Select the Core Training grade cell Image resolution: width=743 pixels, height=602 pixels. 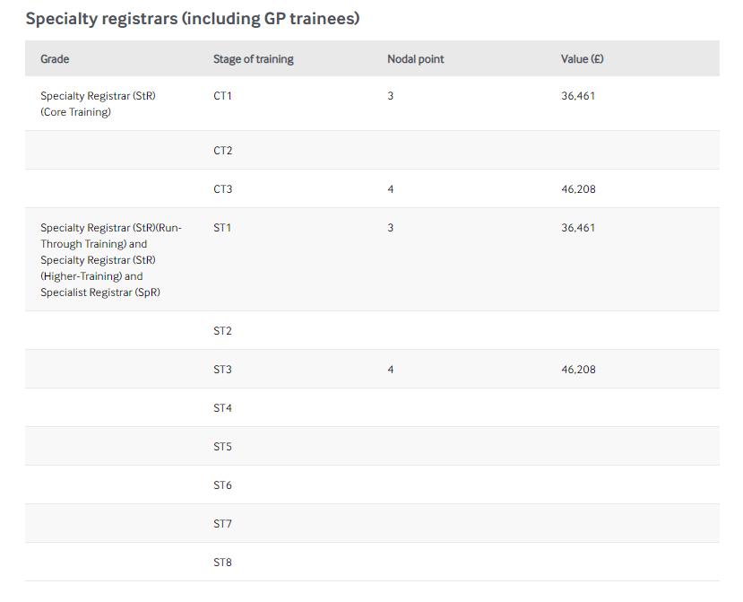click(99, 104)
